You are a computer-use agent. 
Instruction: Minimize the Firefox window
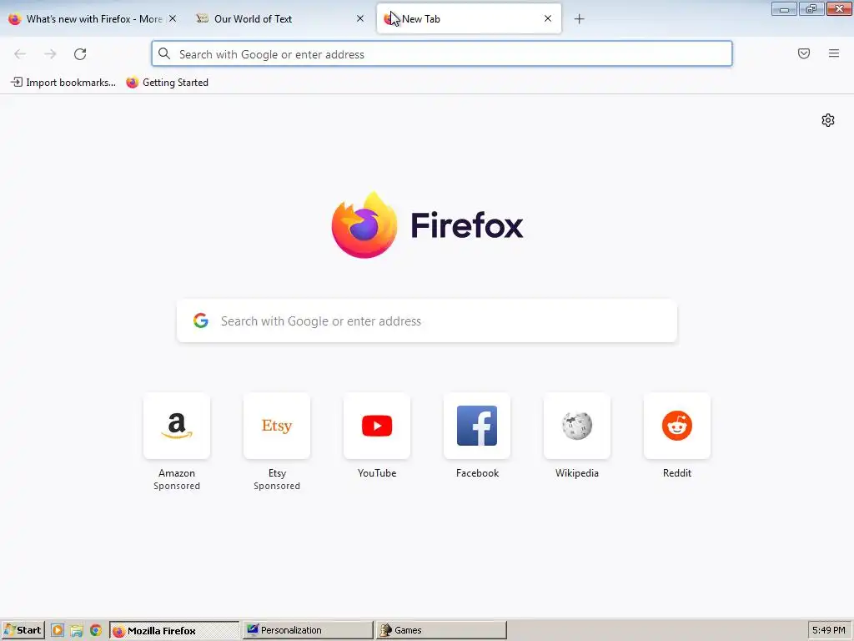pos(784,9)
